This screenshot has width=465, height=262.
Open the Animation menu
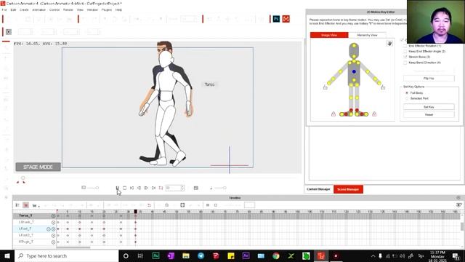pyautogui.click(x=39, y=9)
